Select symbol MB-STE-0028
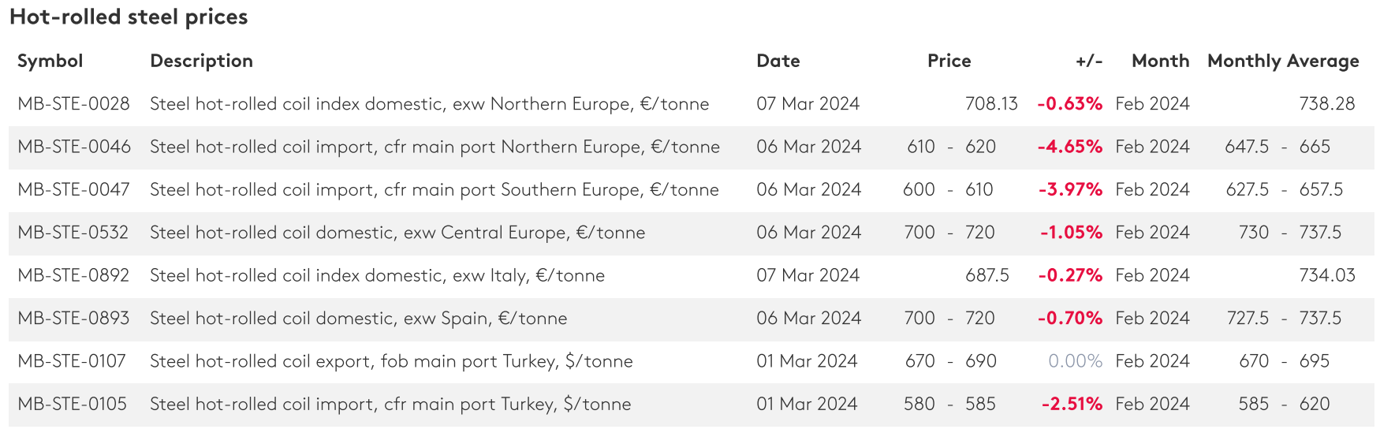Image resolution: width=1395 pixels, height=444 pixels. (73, 104)
